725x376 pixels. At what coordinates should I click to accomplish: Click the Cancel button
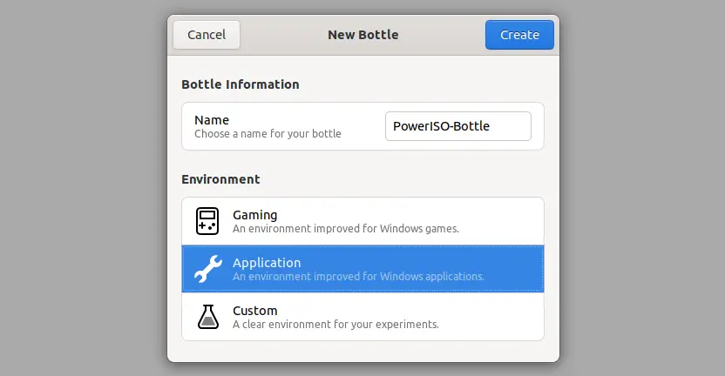tap(207, 35)
